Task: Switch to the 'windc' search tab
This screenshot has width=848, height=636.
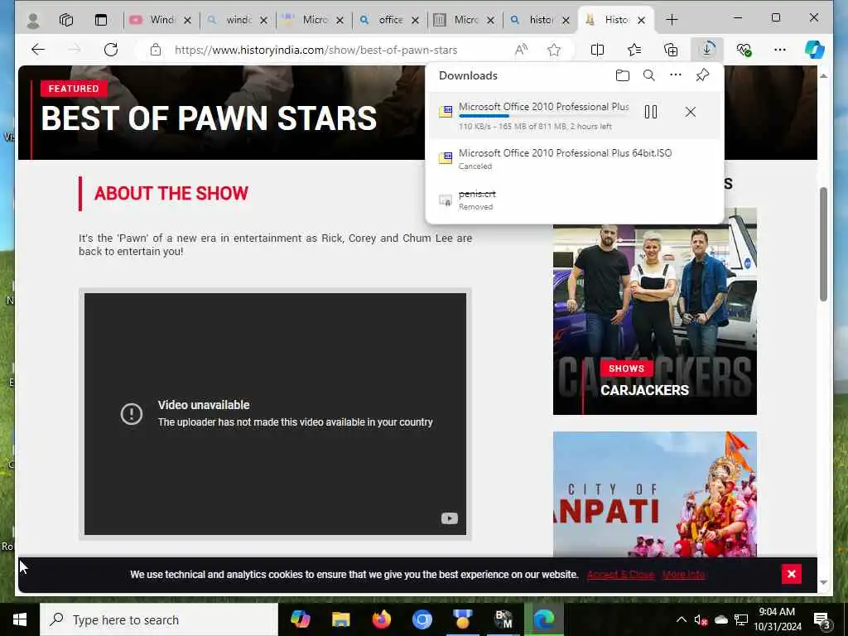Action: (x=238, y=20)
